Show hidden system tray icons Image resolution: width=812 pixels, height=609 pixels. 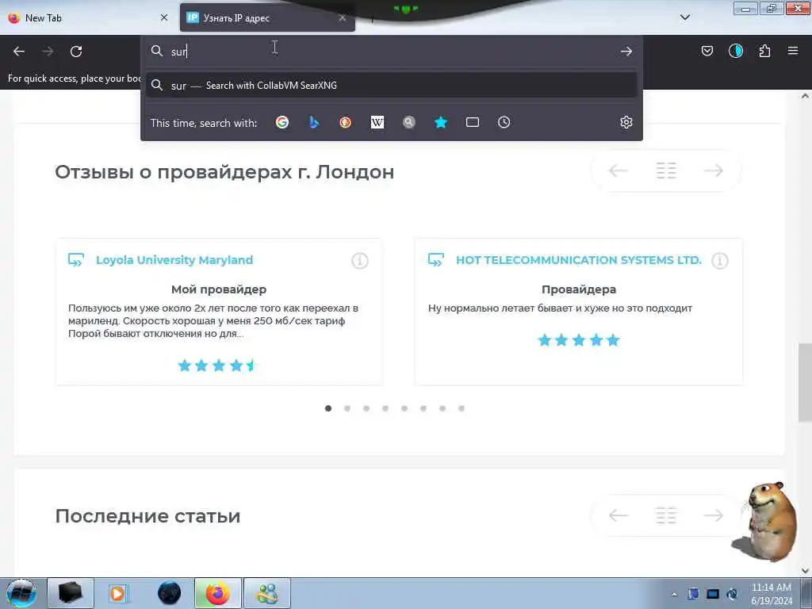click(674, 594)
